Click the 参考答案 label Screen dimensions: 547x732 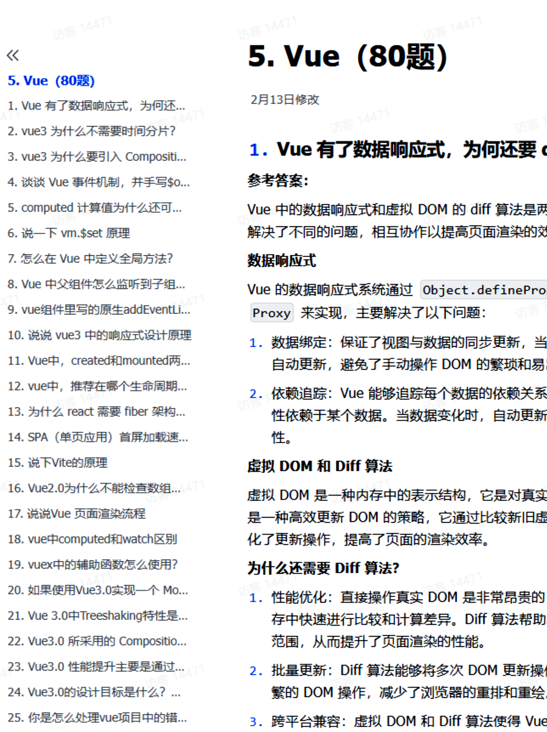[x=278, y=180]
